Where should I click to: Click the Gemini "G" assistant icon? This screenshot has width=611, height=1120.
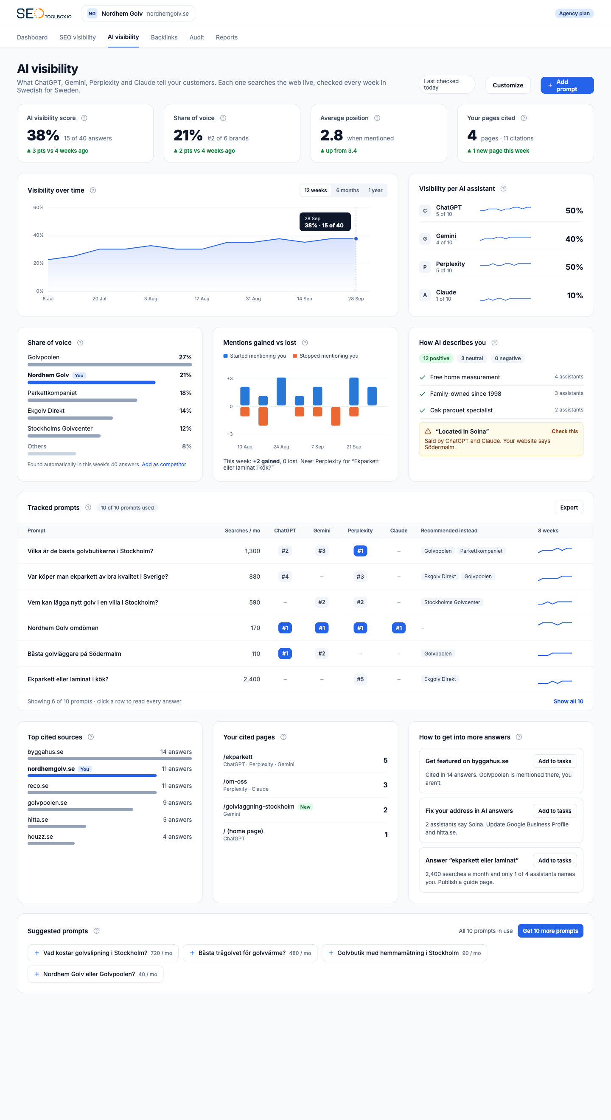425,239
